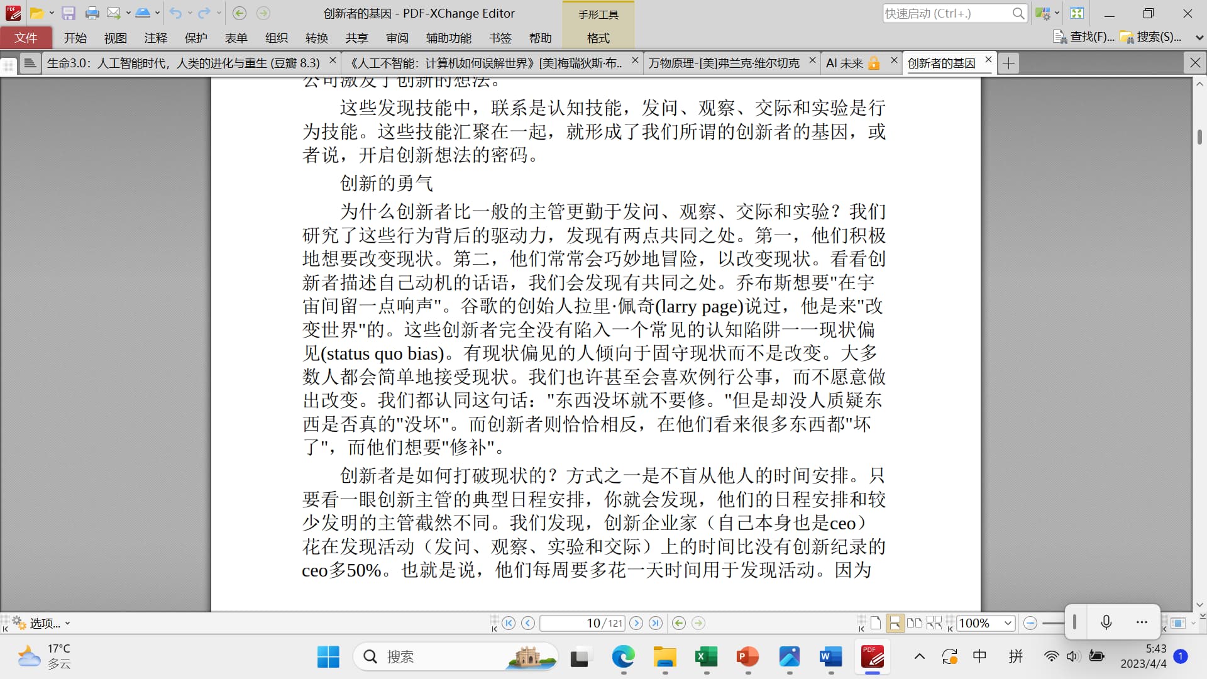Click the Print icon in quick toolbar
Image resolution: width=1207 pixels, height=679 pixels.
pyautogui.click(x=92, y=13)
